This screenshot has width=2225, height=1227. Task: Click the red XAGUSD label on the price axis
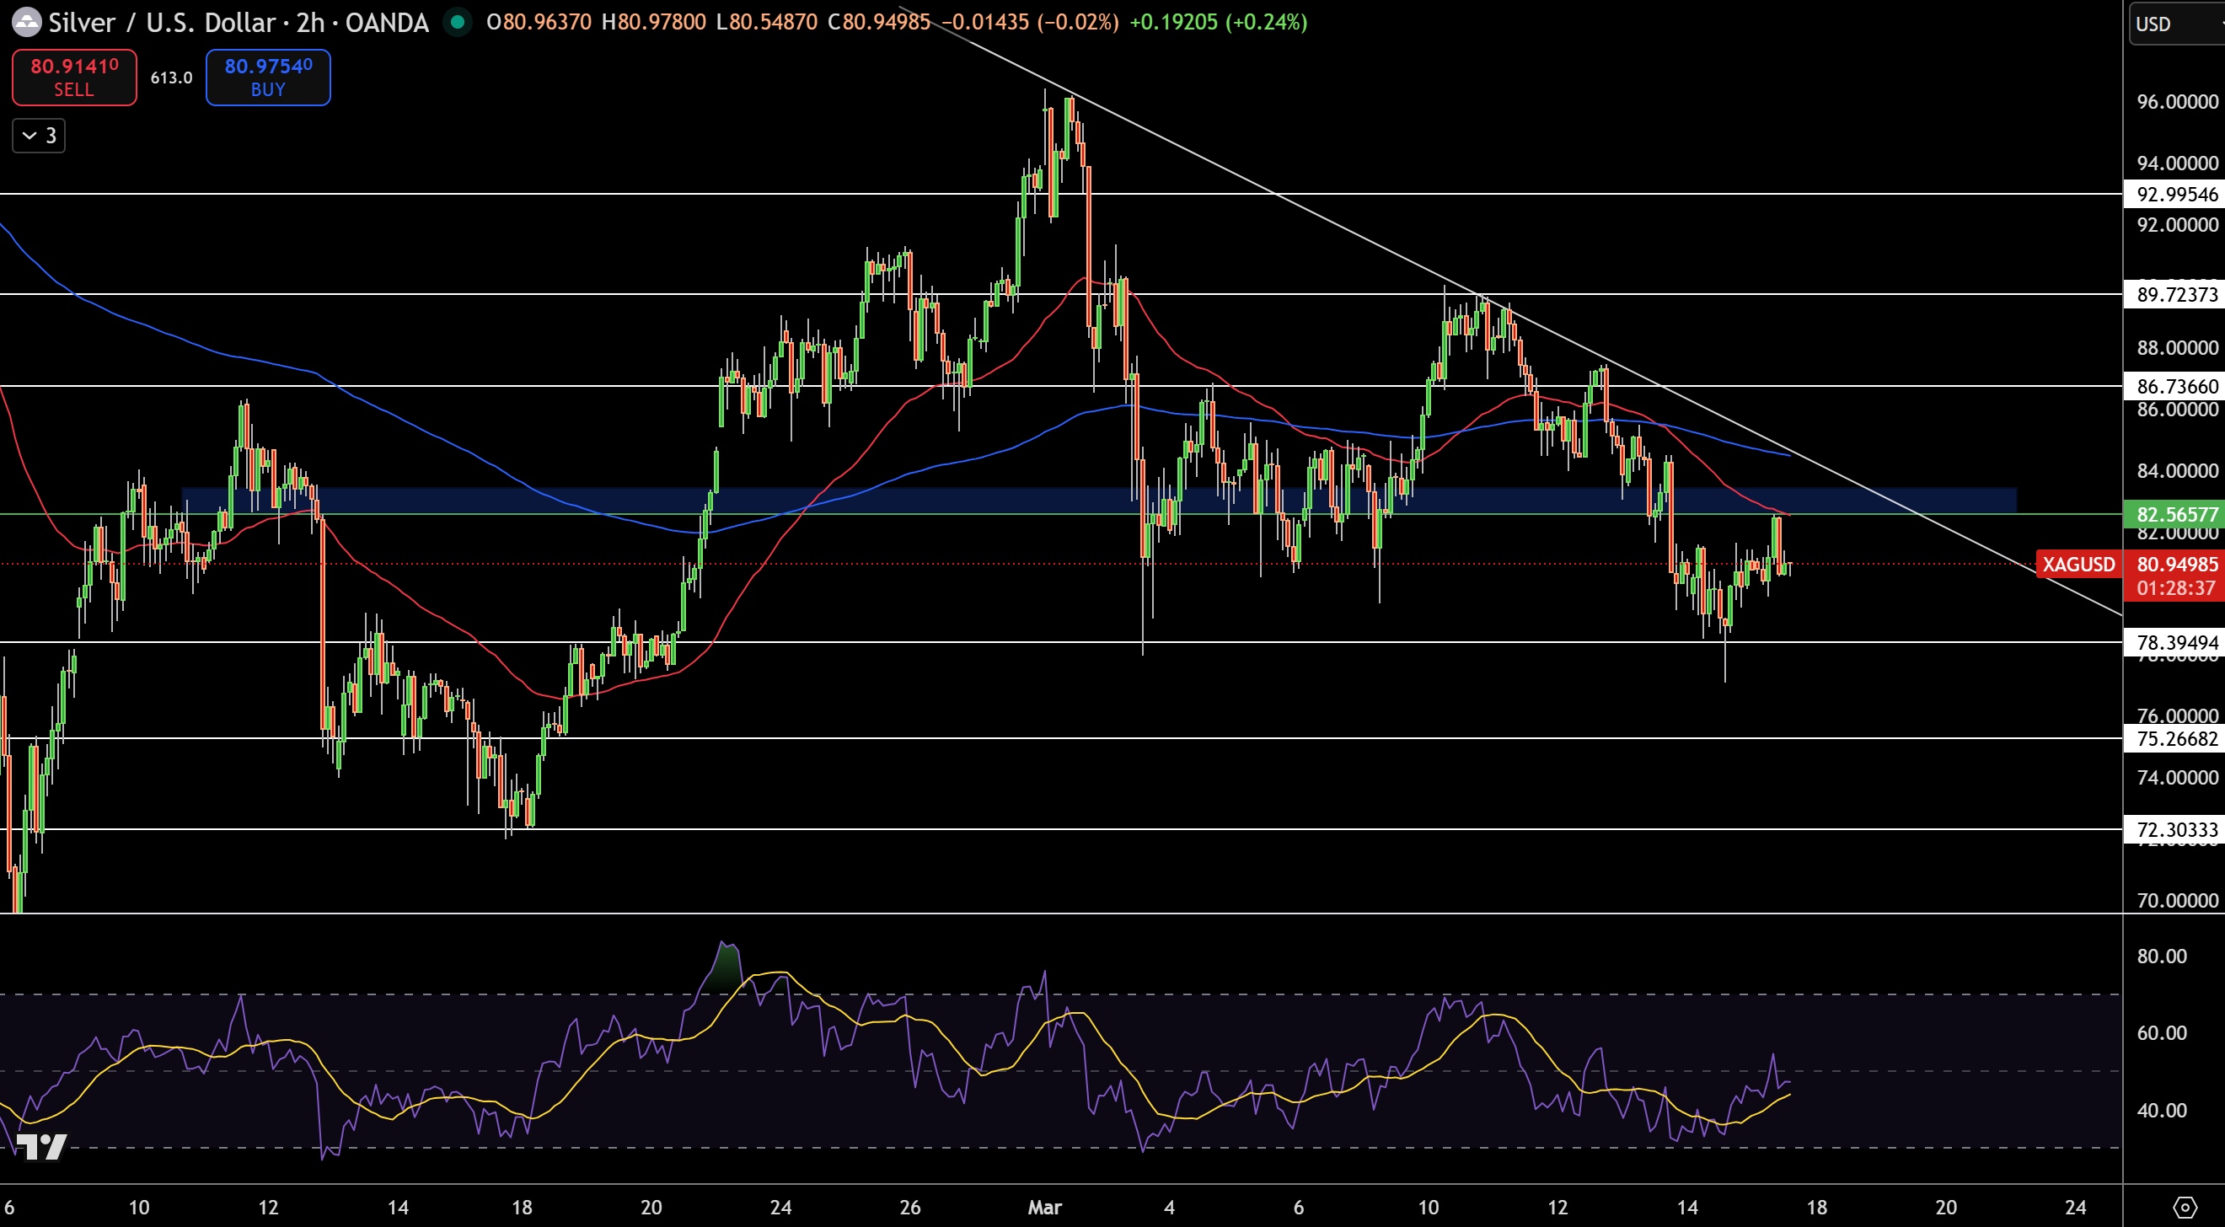(2078, 565)
